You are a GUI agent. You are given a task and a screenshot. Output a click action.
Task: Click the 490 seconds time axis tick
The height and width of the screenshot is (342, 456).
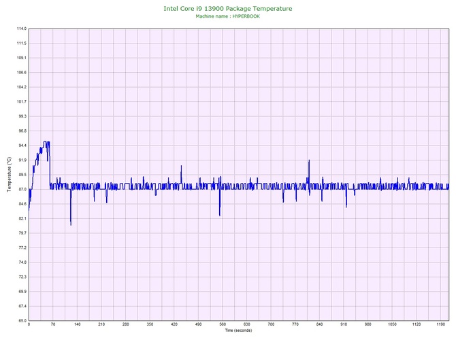[x=198, y=324]
